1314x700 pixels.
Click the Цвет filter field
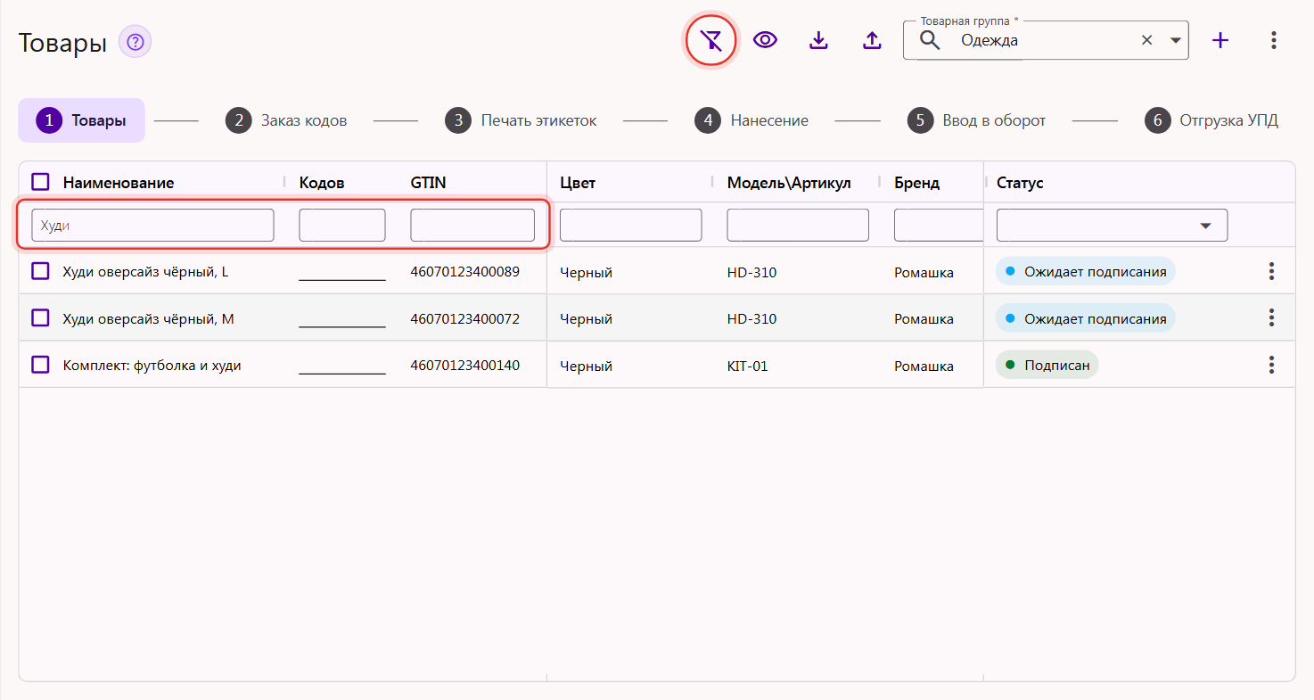[x=630, y=225]
